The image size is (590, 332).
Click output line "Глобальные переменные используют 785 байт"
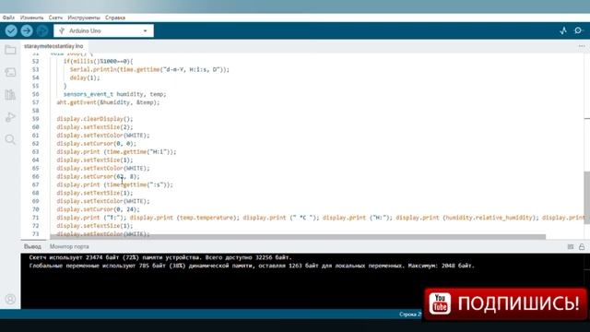252,266
